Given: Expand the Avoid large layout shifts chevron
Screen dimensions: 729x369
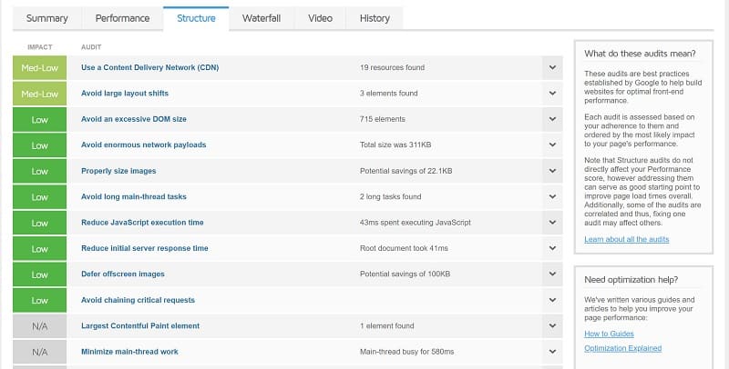Looking at the screenshot, I should pyautogui.click(x=551, y=94).
